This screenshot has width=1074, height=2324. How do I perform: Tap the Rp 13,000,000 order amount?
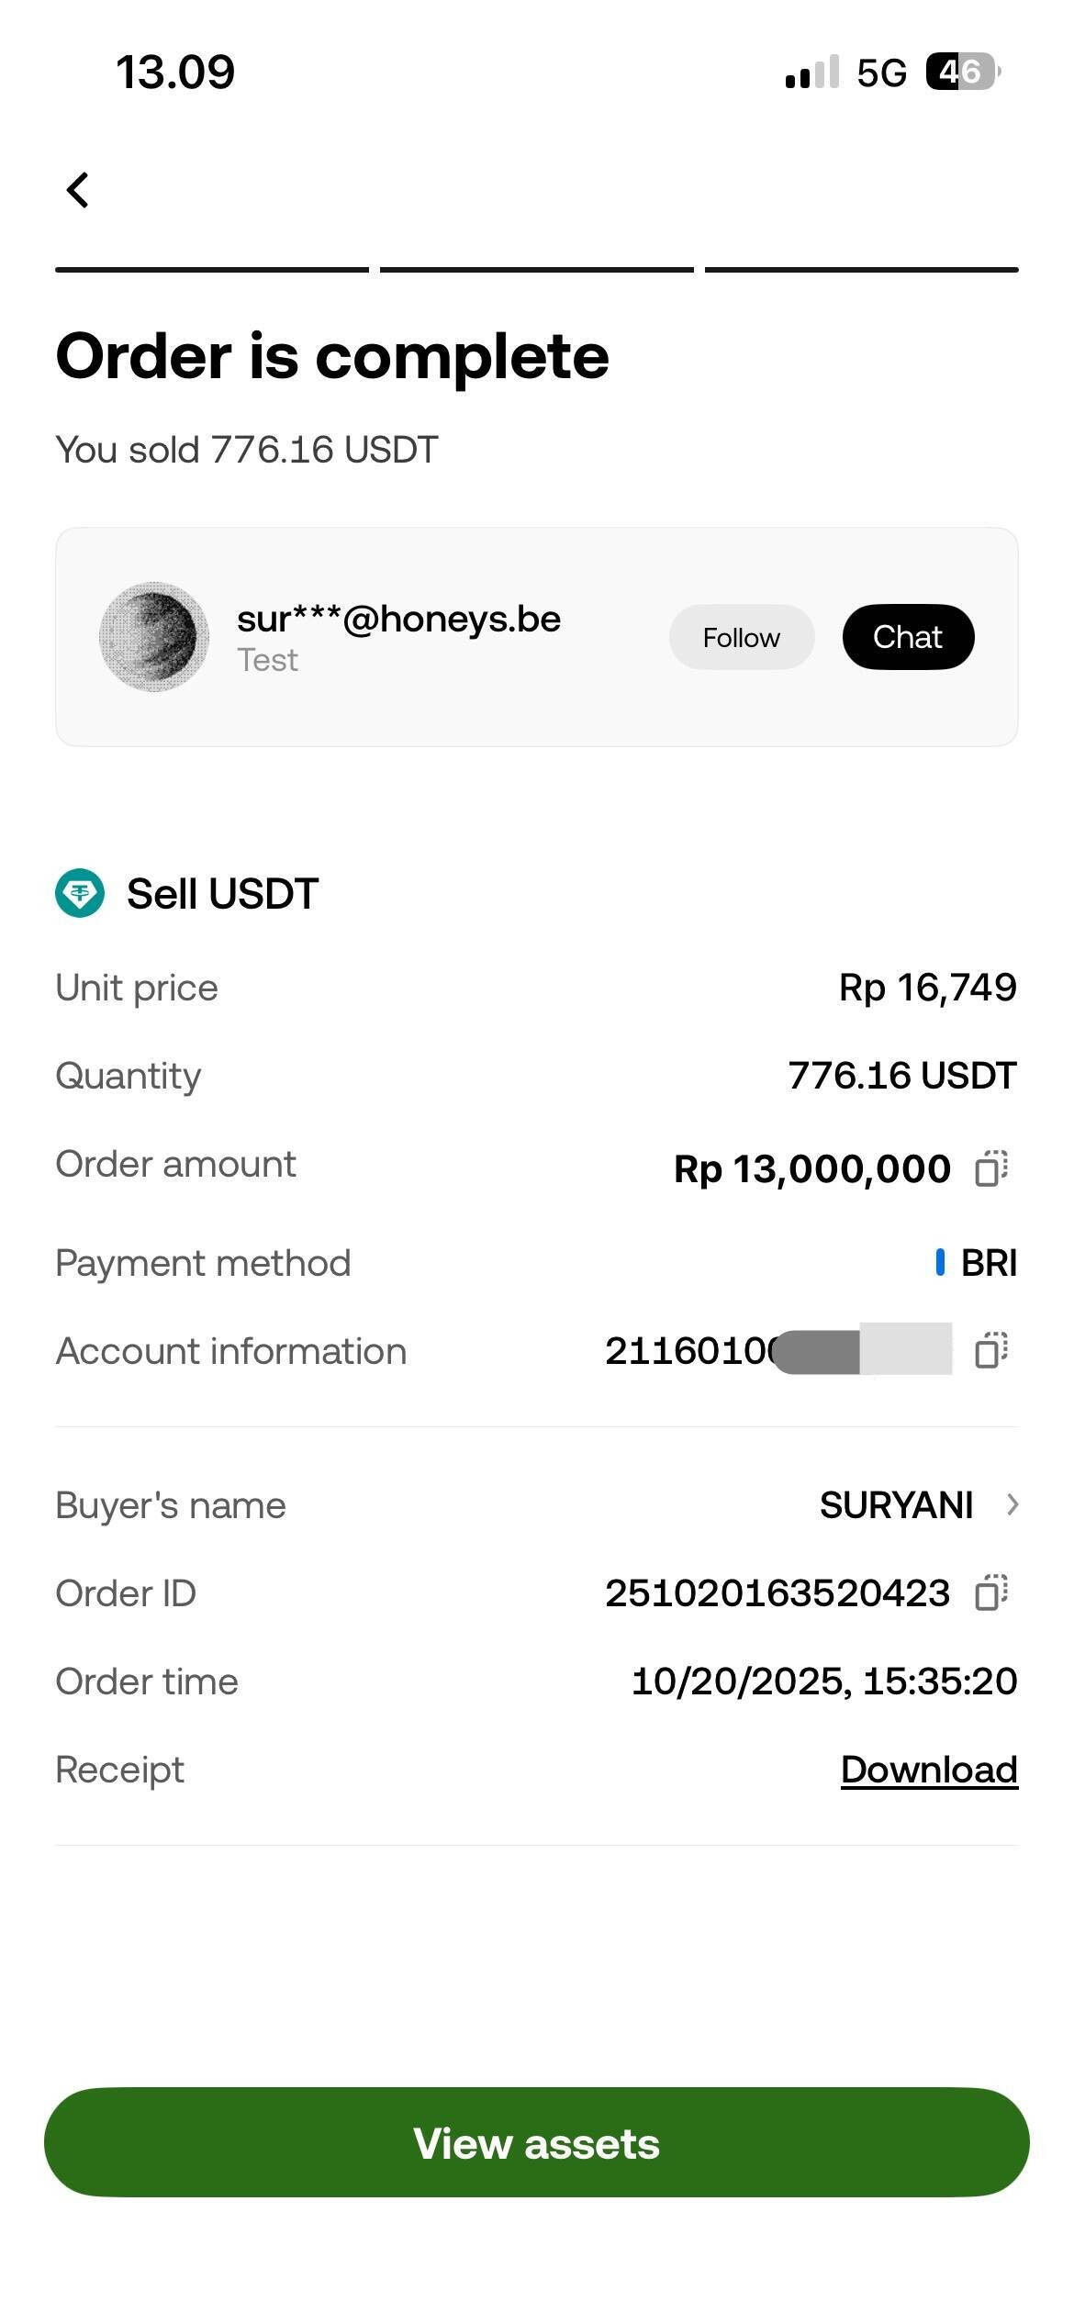pyautogui.click(x=811, y=1168)
